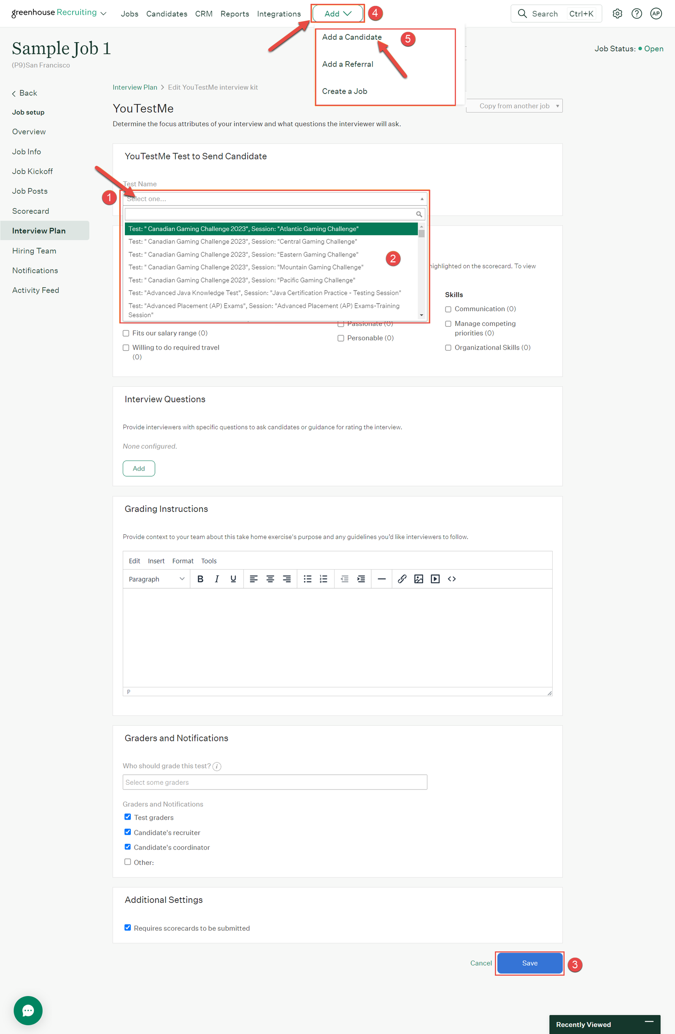This screenshot has width=675, height=1034.
Task: Open the Jobs navigation item
Action: (x=130, y=14)
